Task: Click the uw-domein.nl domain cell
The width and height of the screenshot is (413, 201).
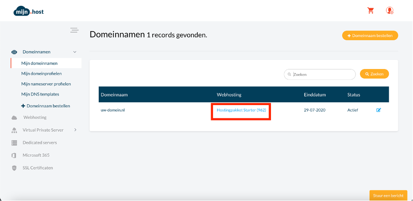Action: (x=113, y=110)
